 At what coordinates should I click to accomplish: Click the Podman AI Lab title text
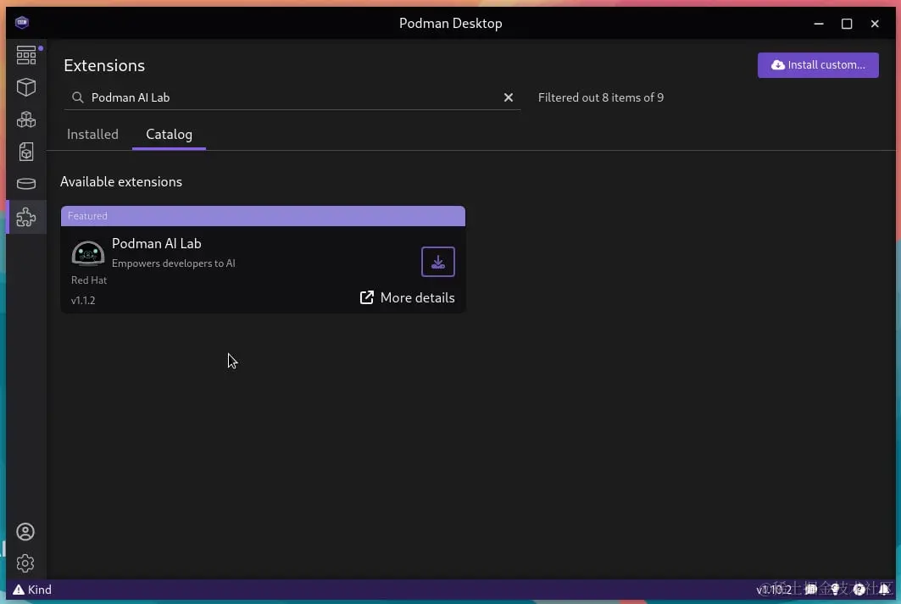point(156,243)
